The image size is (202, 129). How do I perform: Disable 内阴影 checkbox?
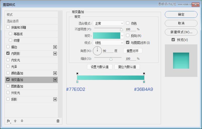pyautogui.click(x=8, y=53)
